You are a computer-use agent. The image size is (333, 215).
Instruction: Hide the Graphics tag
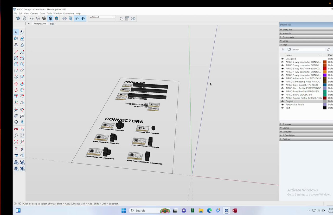pyautogui.click(x=282, y=101)
